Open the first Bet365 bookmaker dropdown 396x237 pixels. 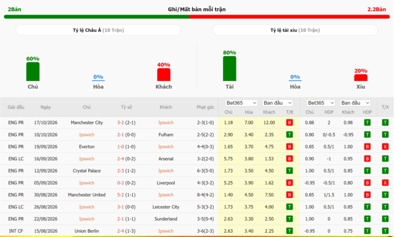(x=241, y=103)
